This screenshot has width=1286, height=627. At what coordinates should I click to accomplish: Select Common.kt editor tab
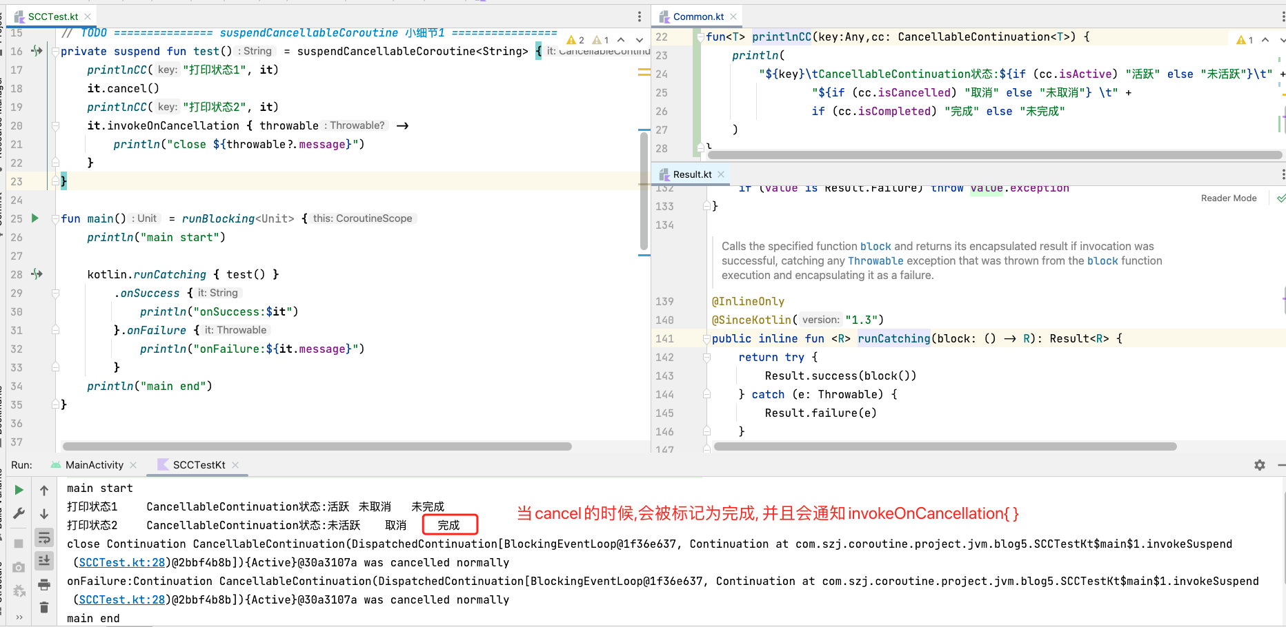(698, 17)
